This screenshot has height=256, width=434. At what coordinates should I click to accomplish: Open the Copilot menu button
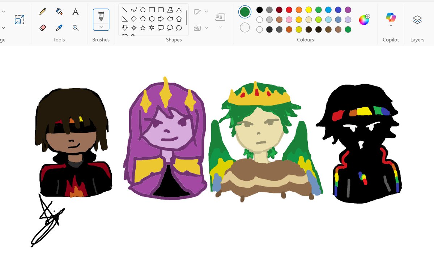pyautogui.click(x=391, y=20)
